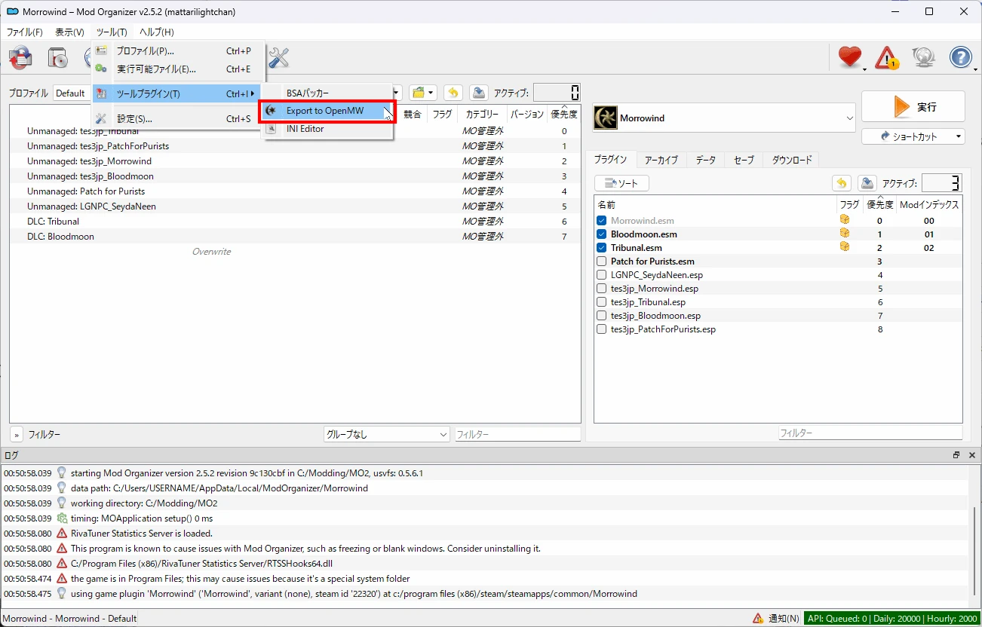Open the ファイル(F) menu
Viewport: 982px width, 627px height.
pyautogui.click(x=24, y=32)
